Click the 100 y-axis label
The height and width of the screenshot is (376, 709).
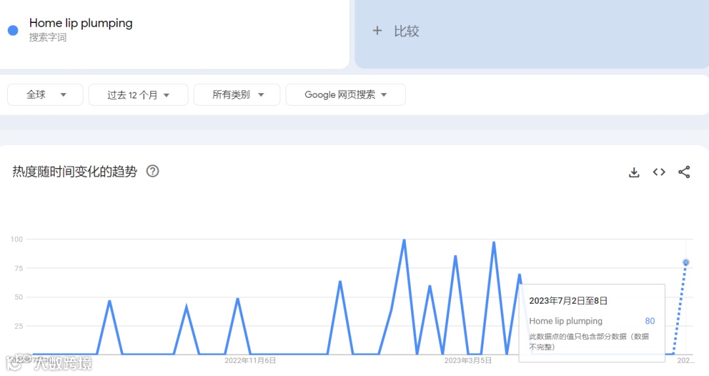pyautogui.click(x=16, y=240)
